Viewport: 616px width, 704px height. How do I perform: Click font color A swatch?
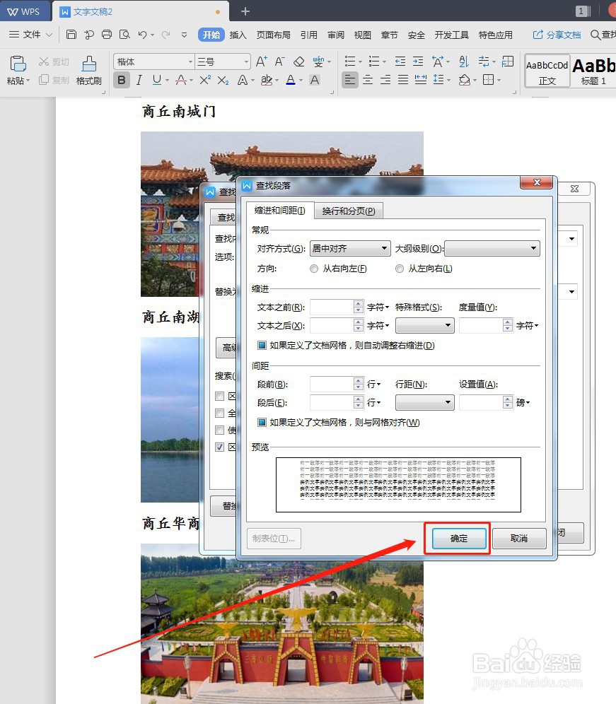(291, 80)
